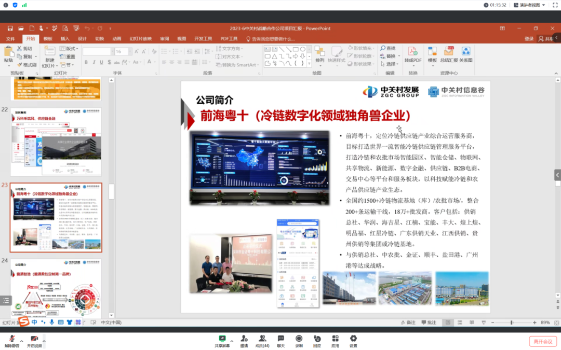Open the Presenter View (演讲者视图) dropdown
Image resolution: width=561 pixels, height=350 pixels.
click(529, 5)
